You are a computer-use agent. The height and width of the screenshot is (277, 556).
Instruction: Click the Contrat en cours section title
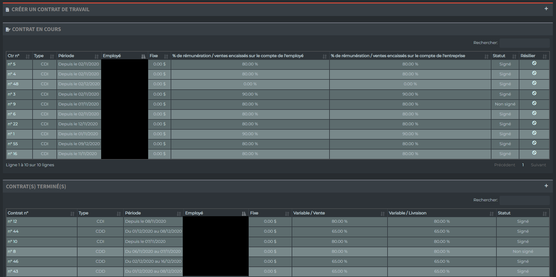[36, 29]
